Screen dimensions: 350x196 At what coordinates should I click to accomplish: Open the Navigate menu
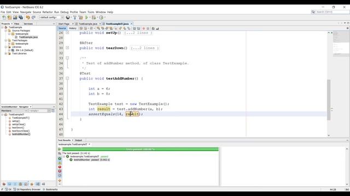click(26, 12)
